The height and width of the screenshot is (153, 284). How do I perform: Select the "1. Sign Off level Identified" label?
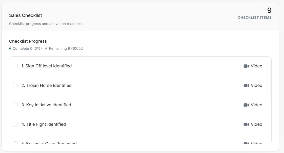coord(47,66)
